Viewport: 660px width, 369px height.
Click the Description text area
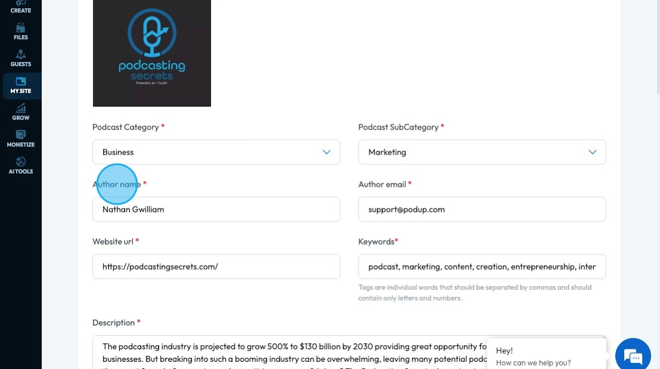(289, 352)
